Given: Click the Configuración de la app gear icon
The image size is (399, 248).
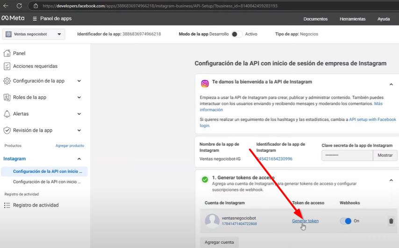Looking at the screenshot, I should [x=7, y=81].
